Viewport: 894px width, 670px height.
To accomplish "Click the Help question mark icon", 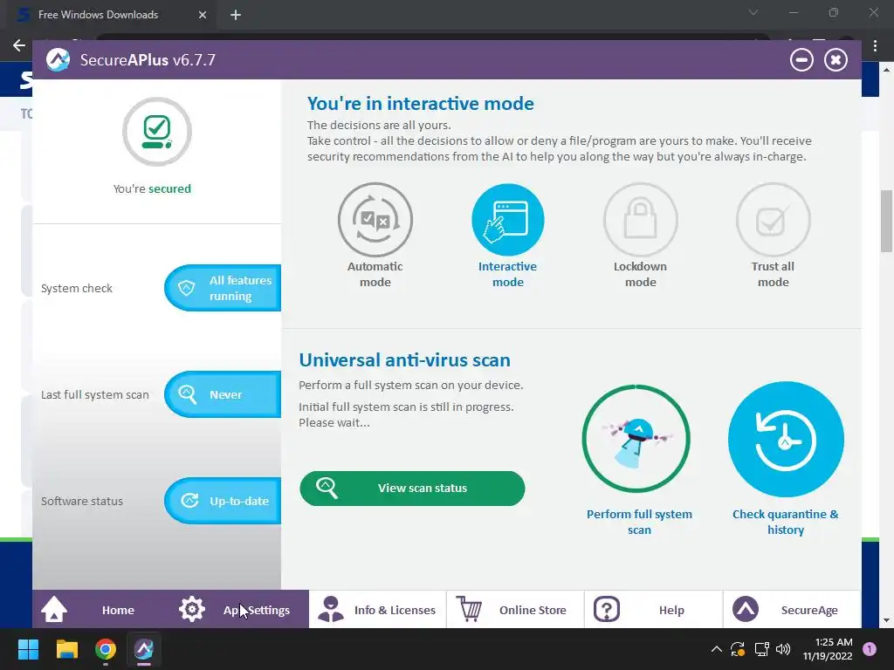I will pyautogui.click(x=607, y=609).
